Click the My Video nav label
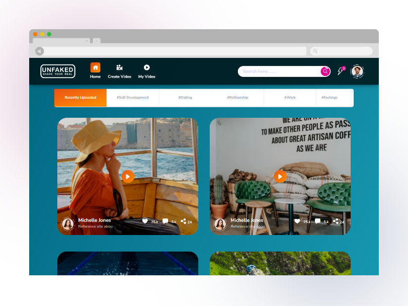Screen dimensions: 408x306 point(147,76)
